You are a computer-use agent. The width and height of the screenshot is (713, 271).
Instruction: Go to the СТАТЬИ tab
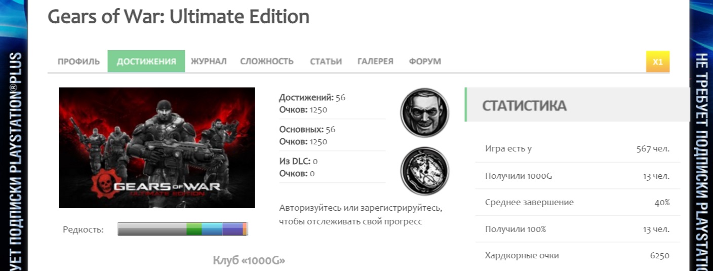[x=326, y=61]
